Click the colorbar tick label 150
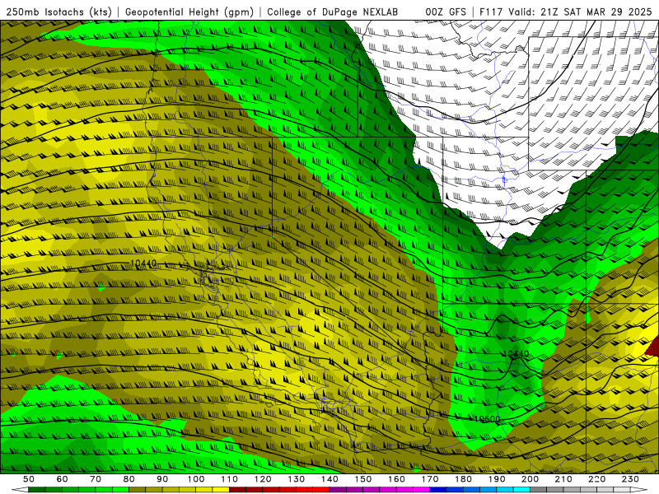 [x=363, y=479]
